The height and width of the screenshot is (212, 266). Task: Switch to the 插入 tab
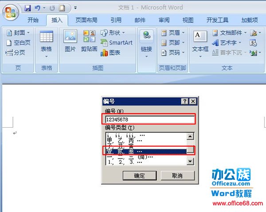tap(57, 20)
